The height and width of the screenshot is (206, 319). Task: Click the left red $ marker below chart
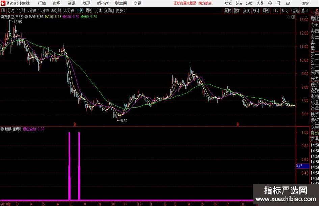coord(75,124)
